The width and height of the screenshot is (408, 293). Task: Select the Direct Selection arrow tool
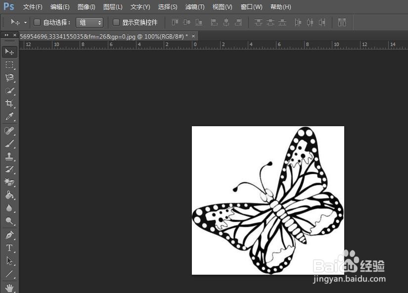(9, 261)
